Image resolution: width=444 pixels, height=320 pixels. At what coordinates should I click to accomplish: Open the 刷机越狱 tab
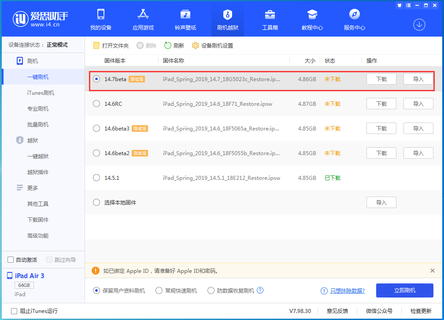click(x=228, y=19)
